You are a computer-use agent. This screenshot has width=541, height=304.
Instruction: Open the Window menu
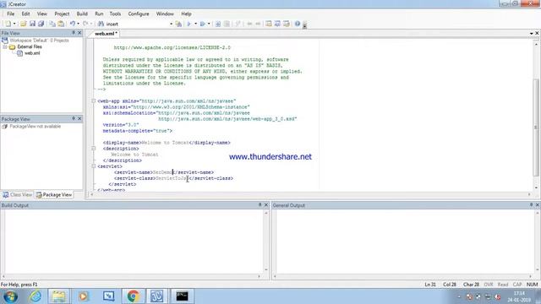click(165, 14)
